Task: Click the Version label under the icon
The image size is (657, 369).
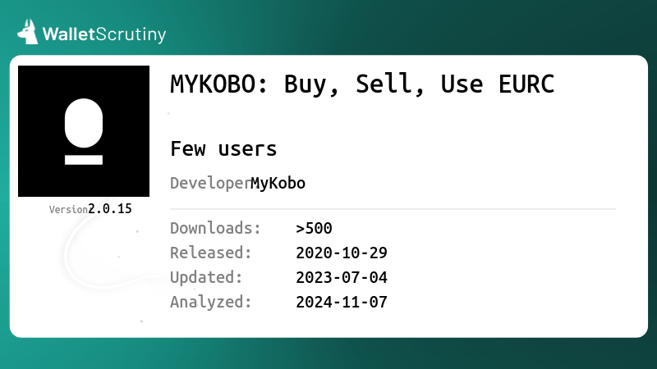Action: [68, 210]
